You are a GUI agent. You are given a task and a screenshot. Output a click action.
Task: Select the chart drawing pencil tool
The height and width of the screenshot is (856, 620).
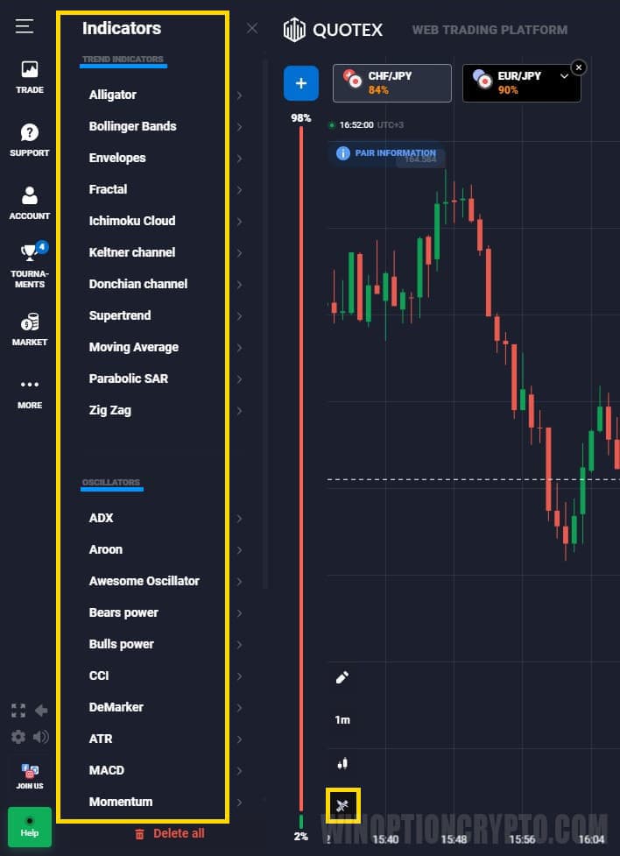coord(342,676)
